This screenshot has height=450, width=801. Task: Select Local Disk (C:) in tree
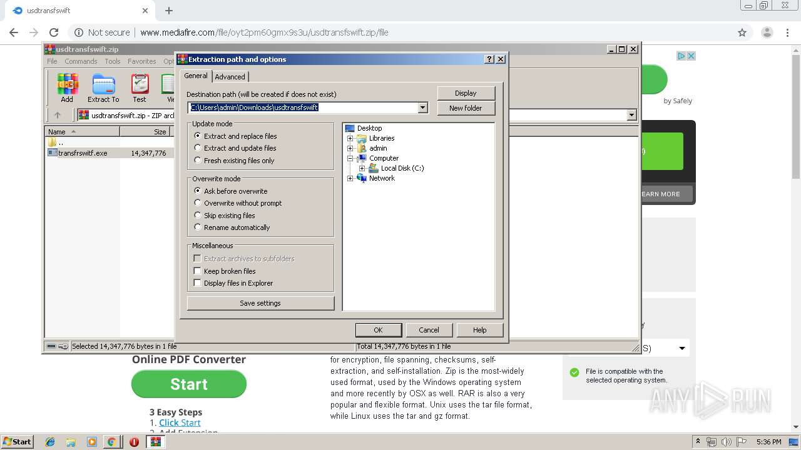pos(402,168)
